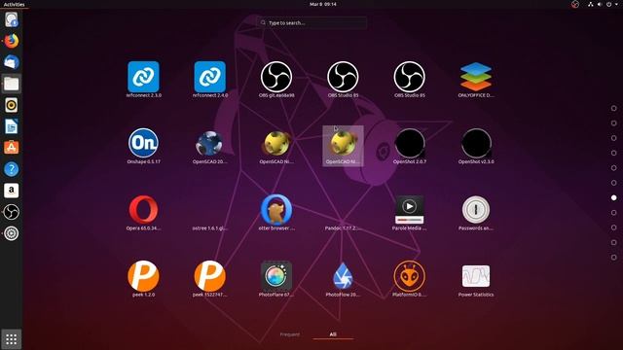623x350 pixels.
Task: Click the power icon in the top bar
Action: pyautogui.click(x=608, y=4)
